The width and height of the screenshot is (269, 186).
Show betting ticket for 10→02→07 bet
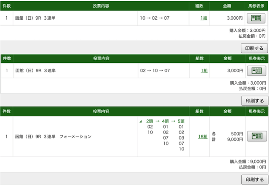coord(256,18)
